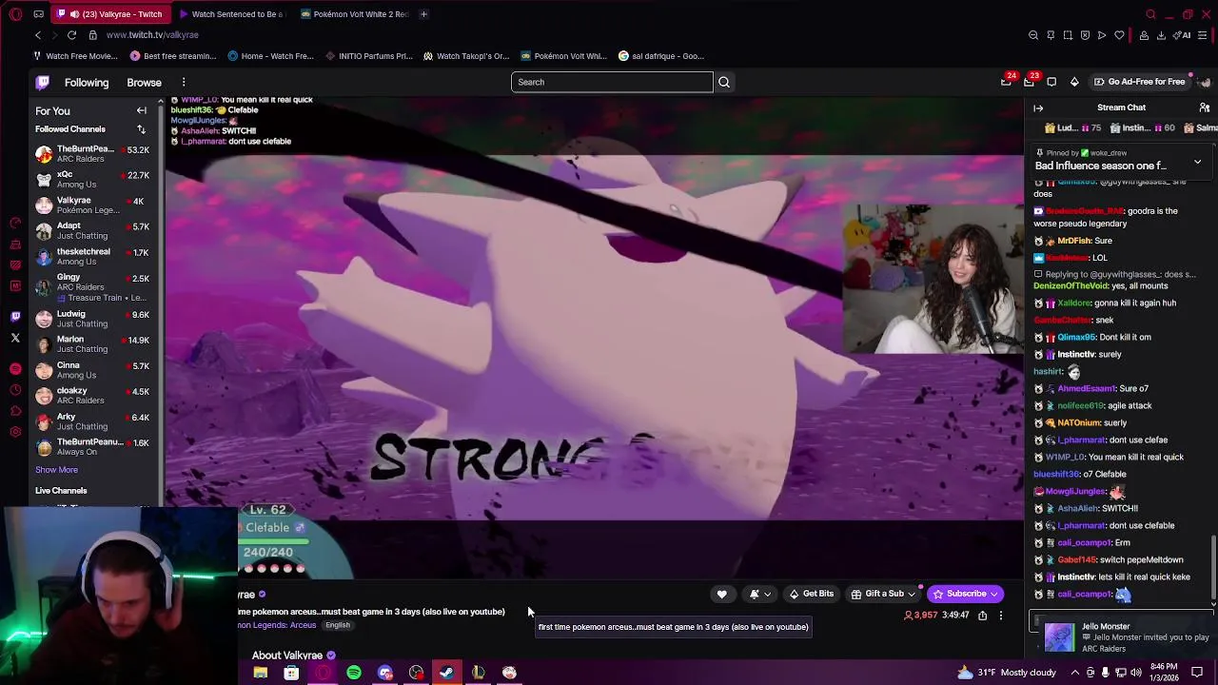Open Opera Aria AI button
Image resolution: width=1218 pixels, height=685 pixels.
tap(1183, 35)
